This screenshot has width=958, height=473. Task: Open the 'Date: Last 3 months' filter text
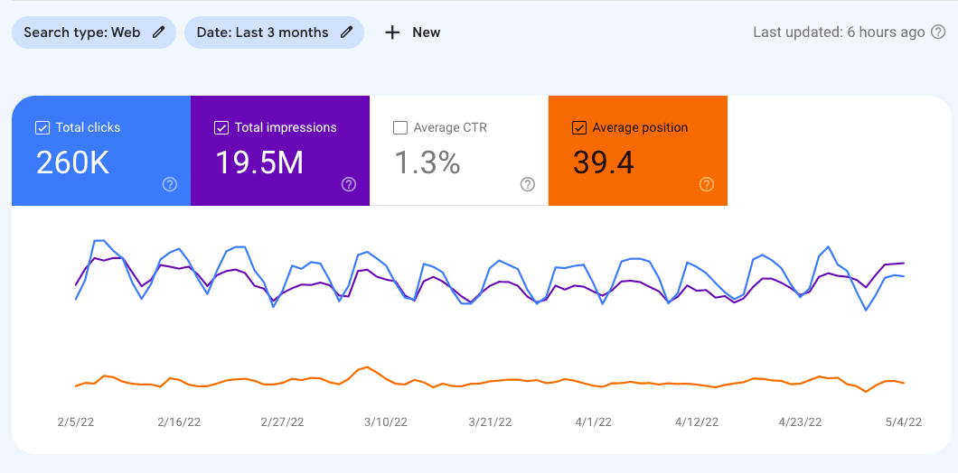tap(262, 32)
